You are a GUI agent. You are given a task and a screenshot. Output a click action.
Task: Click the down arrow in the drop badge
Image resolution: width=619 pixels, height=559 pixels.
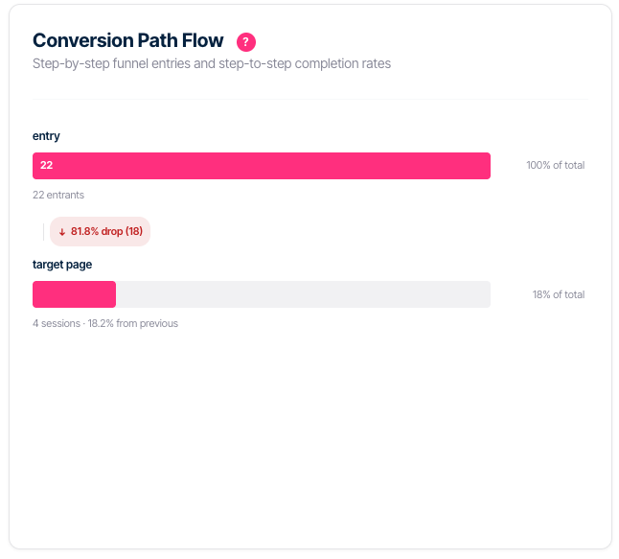[62, 232]
